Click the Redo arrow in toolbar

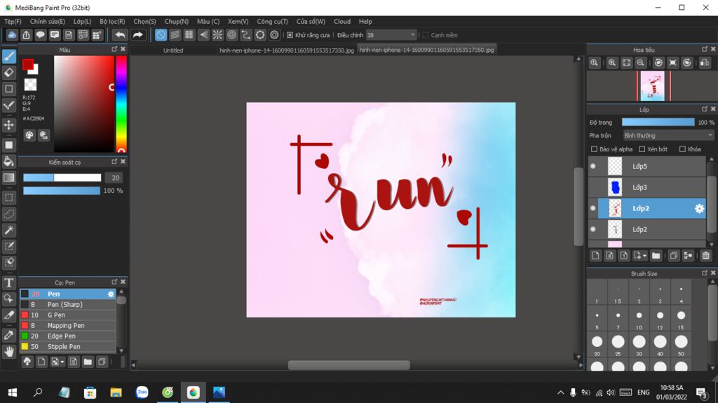click(137, 35)
